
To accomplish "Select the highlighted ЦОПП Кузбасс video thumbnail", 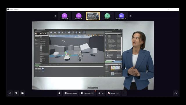I will [x=93, y=16].
